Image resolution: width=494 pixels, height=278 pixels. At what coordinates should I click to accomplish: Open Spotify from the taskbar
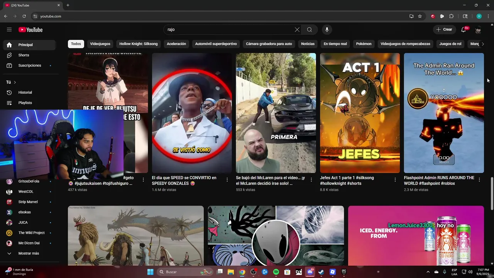pos(276,272)
